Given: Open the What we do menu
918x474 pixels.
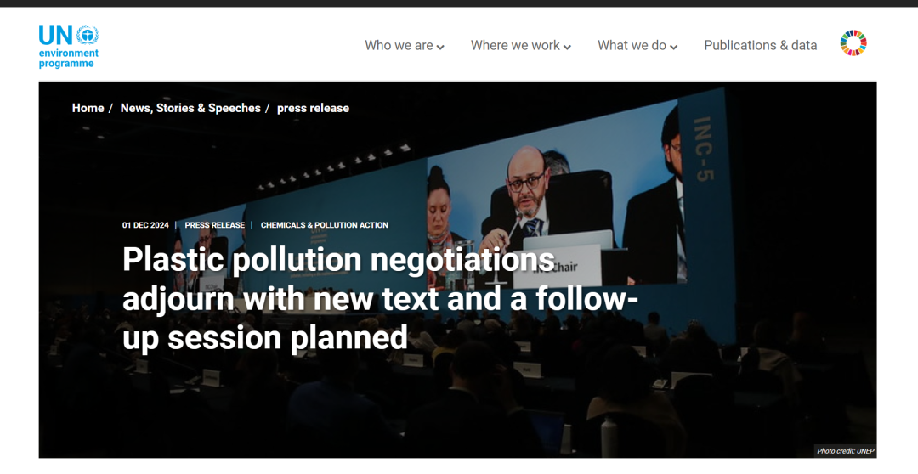Looking at the screenshot, I should click(637, 46).
